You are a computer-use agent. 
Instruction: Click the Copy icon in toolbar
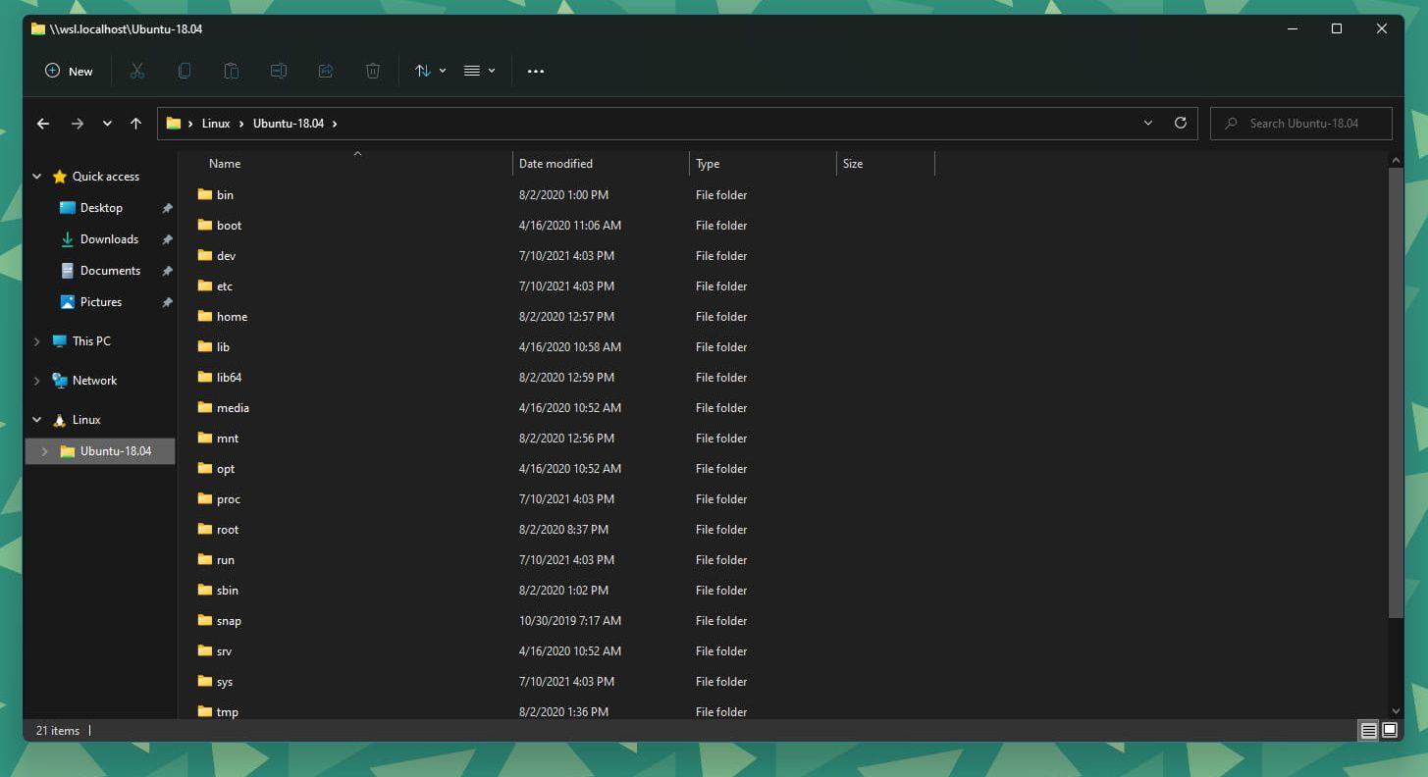(185, 71)
